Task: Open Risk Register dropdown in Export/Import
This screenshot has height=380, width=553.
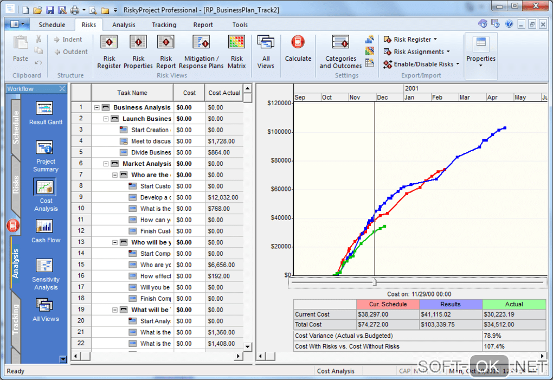Action: pyautogui.click(x=410, y=40)
